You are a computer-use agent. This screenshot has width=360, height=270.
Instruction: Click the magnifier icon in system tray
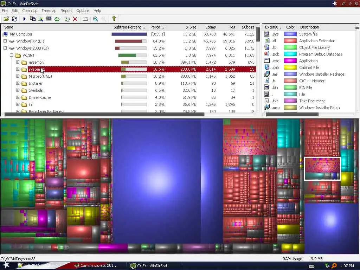click(x=334, y=266)
